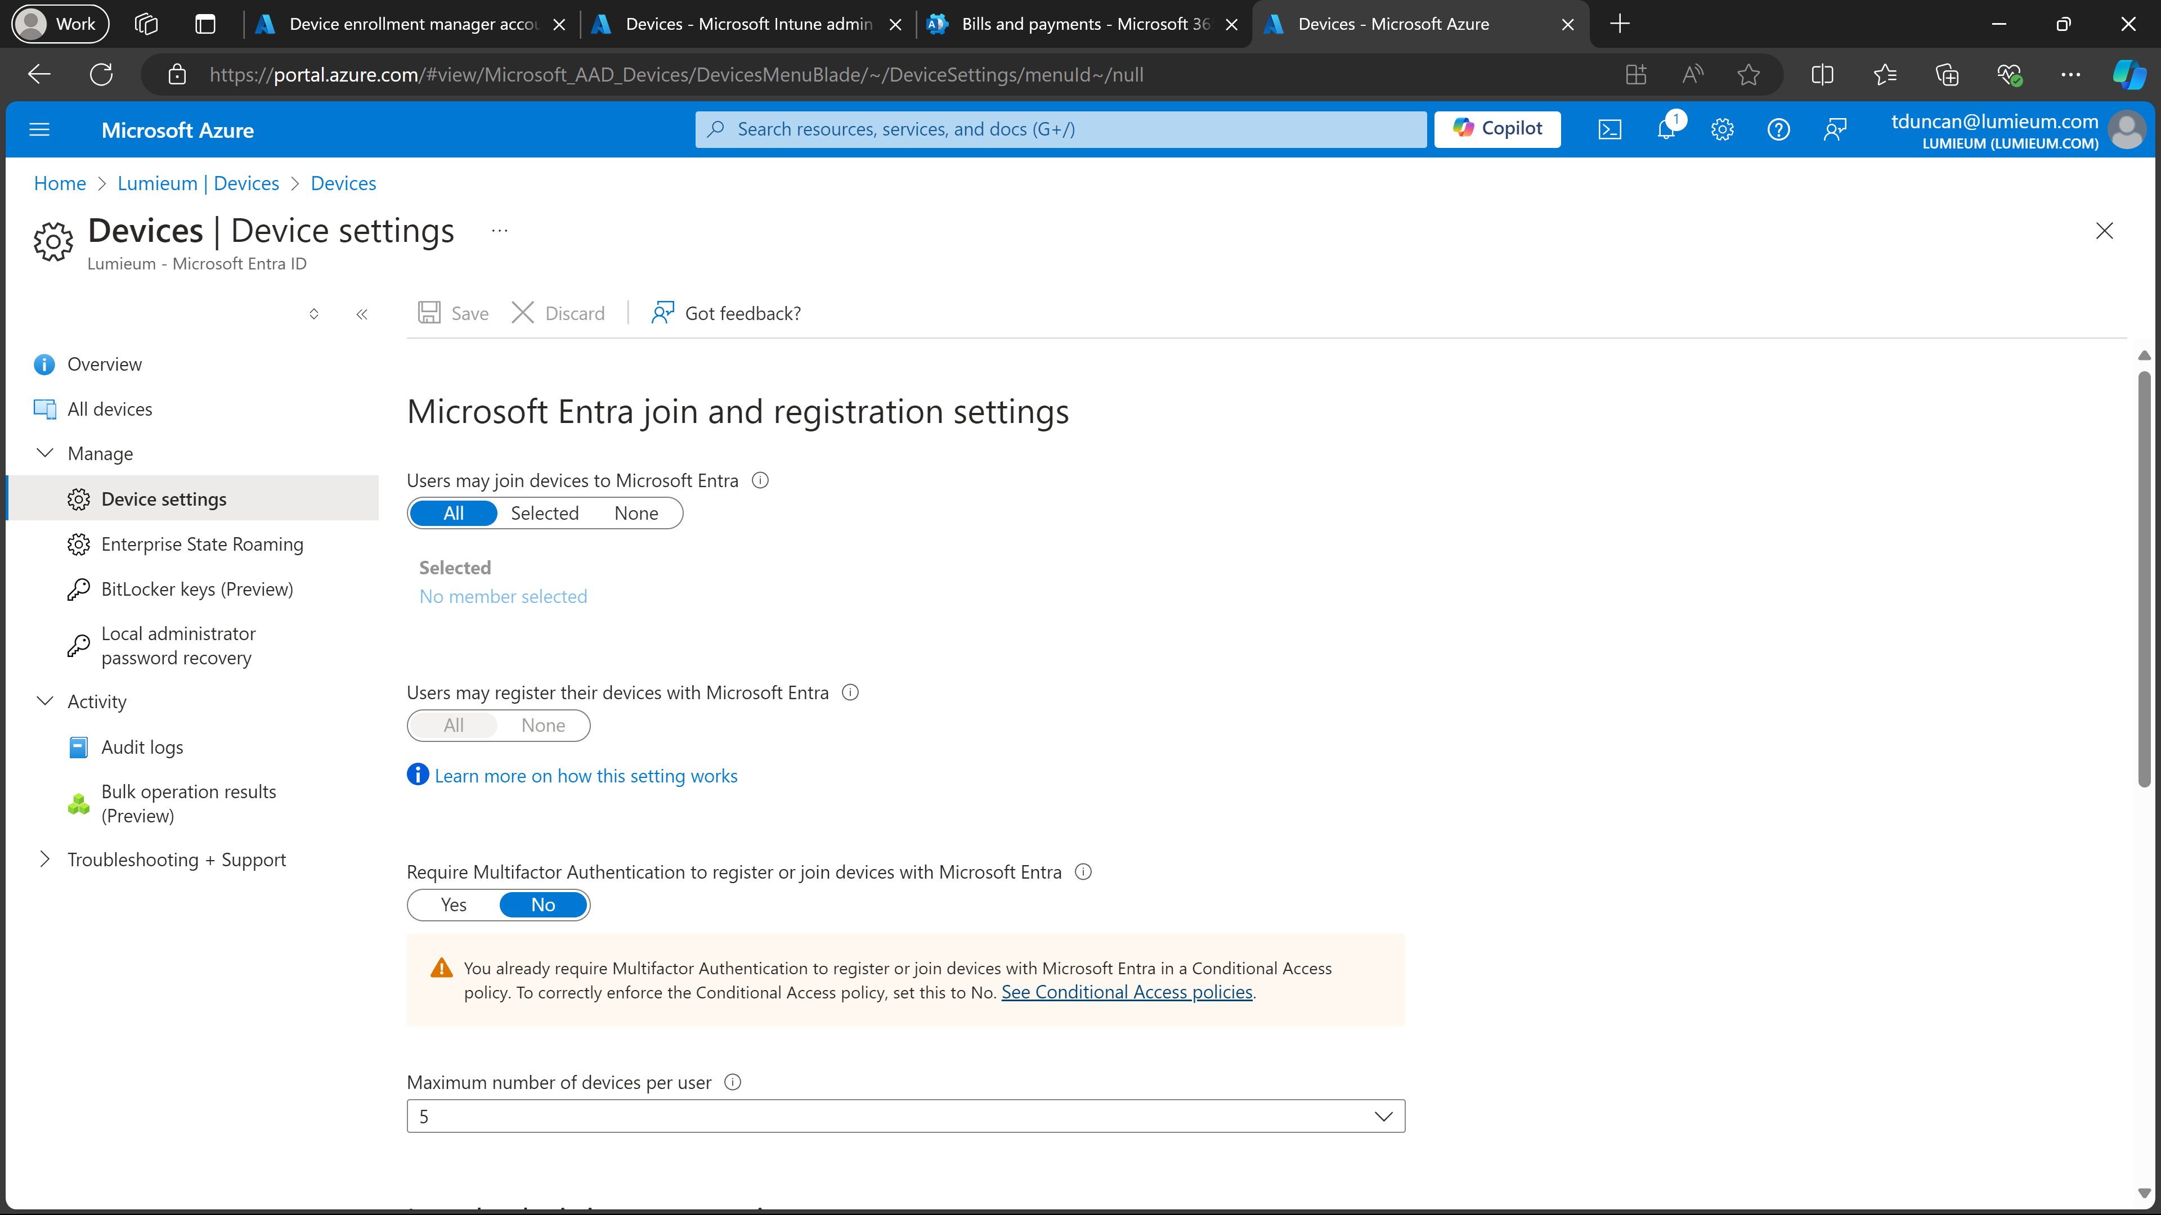
Task: Click the Copilot button
Action: click(x=1498, y=128)
